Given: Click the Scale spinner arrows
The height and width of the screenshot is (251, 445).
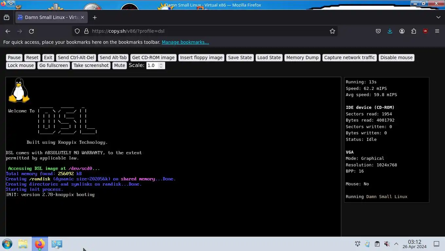Looking at the screenshot, I should click(x=161, y=65).
